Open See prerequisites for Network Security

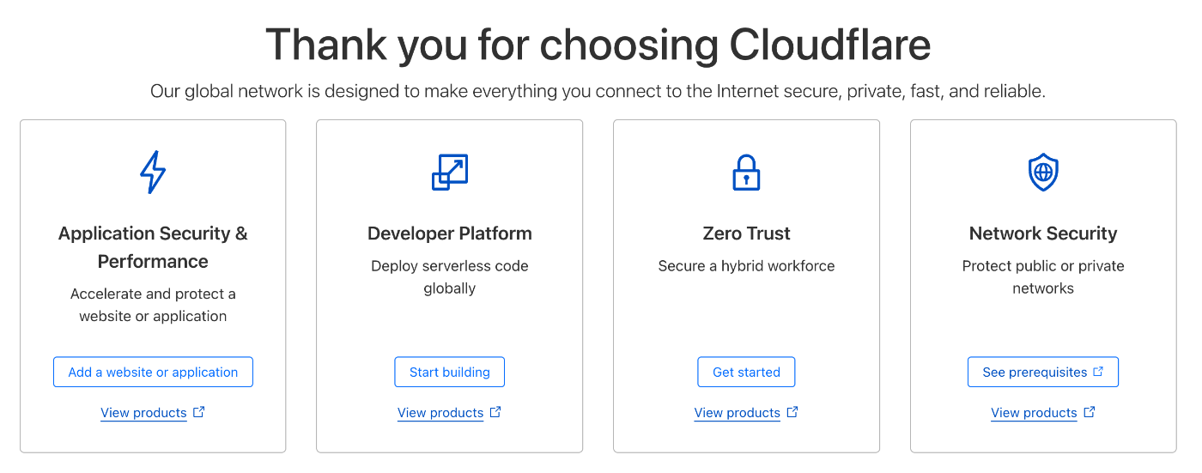click(x=1043, y=372)
